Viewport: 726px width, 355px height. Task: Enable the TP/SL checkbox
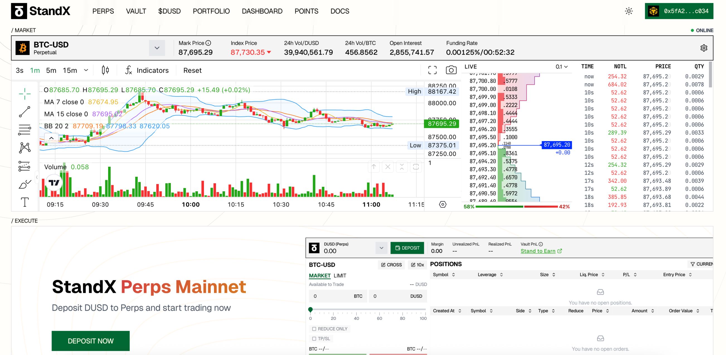click(x=314, y=339)
